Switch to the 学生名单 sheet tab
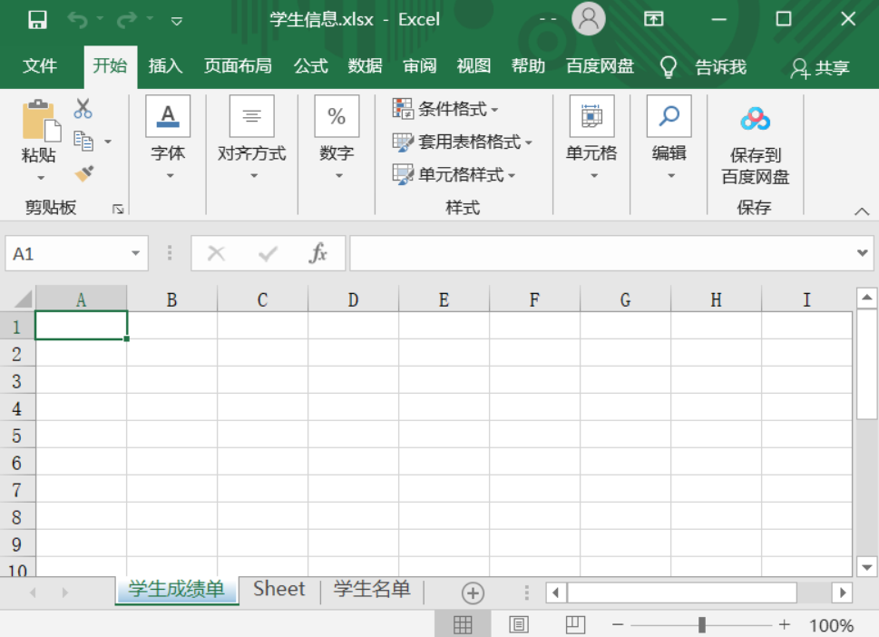Viewport: 879px width, 637px height. 372,590
